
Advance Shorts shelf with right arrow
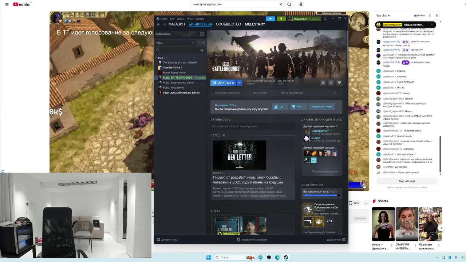click(x=441, y=228)
